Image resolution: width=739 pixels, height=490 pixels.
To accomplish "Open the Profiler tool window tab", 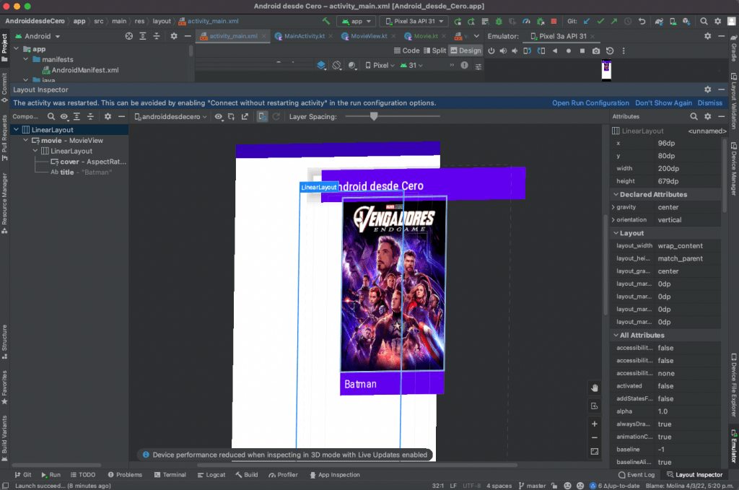I will pos(283,475).
